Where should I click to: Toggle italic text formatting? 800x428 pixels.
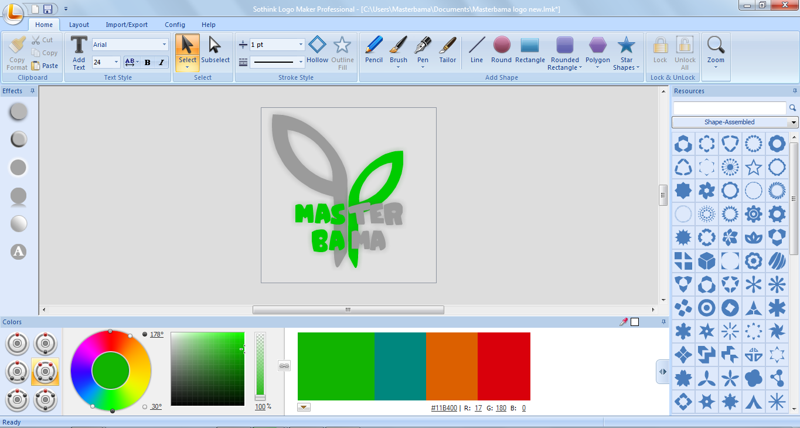point(161,62)
